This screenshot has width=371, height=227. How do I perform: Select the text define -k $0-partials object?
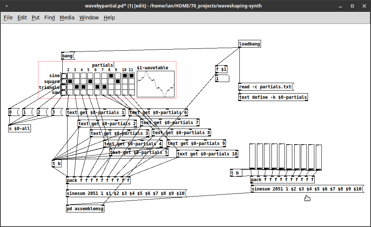(273, 97)
